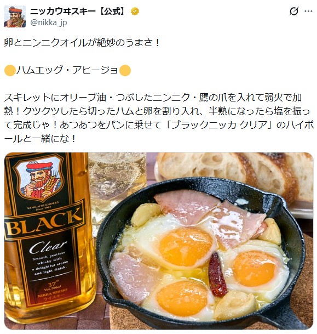Click the gold verified badge

coord(135,12)
